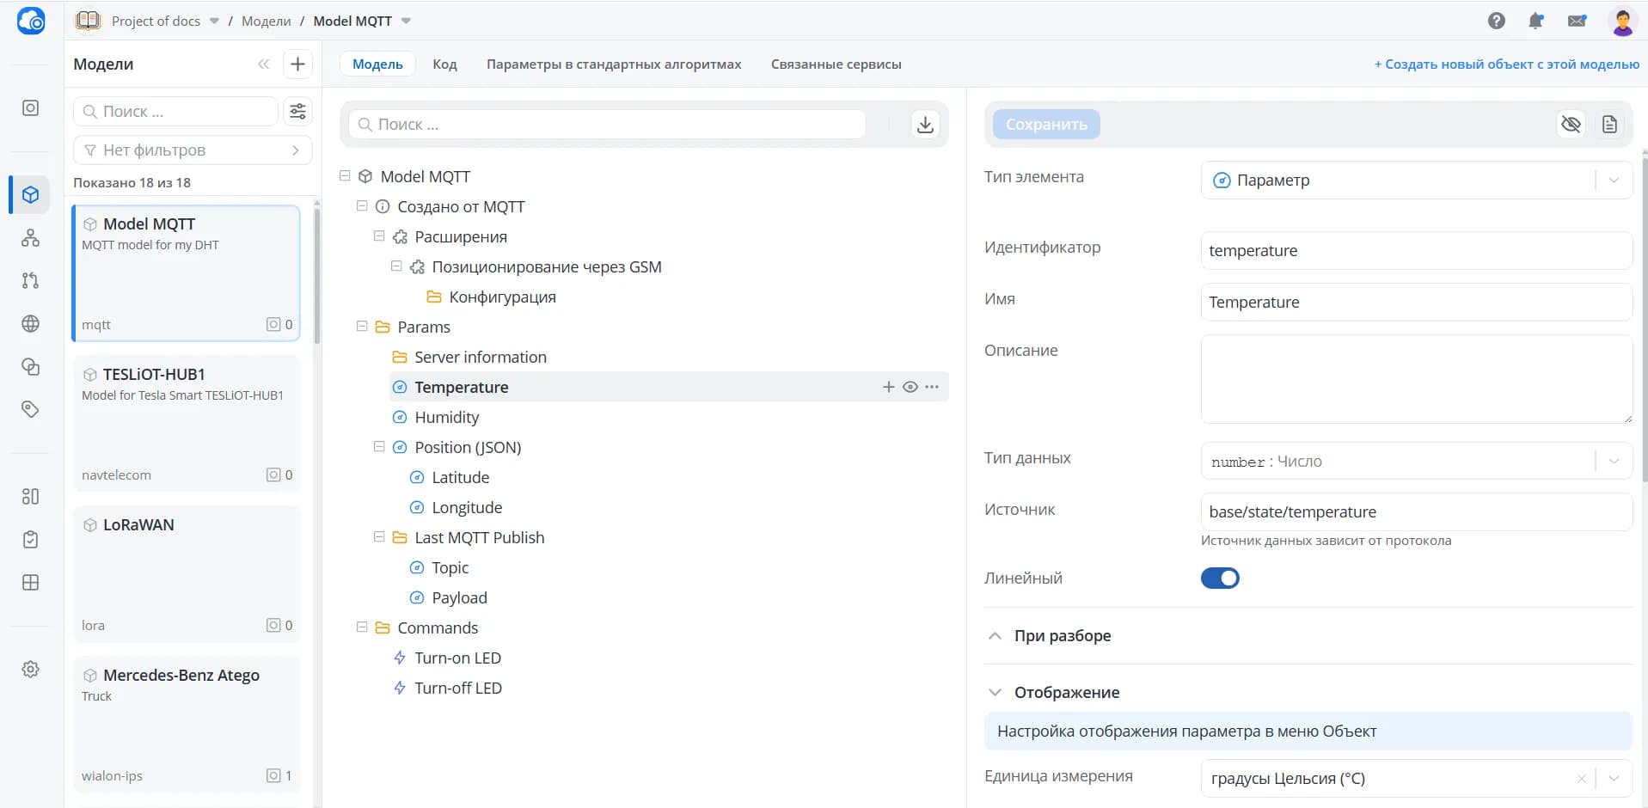Image resolution: width=1648 pixels, height=808 pixels.
Task: Open the globe icon in sidebar
Action: pyautogui.click(x=31, y=323)
